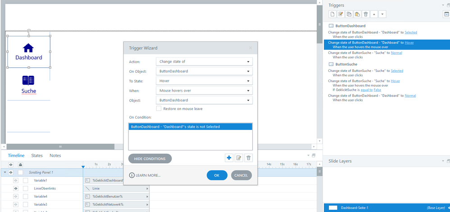Collapse Scrolling Panel 1 group in timeline

coord(5,172)
